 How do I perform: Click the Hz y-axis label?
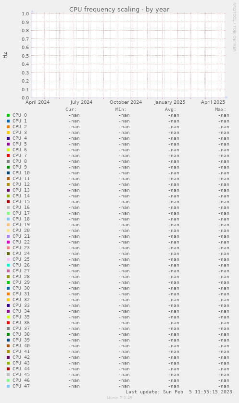click(x=5, y=55)
